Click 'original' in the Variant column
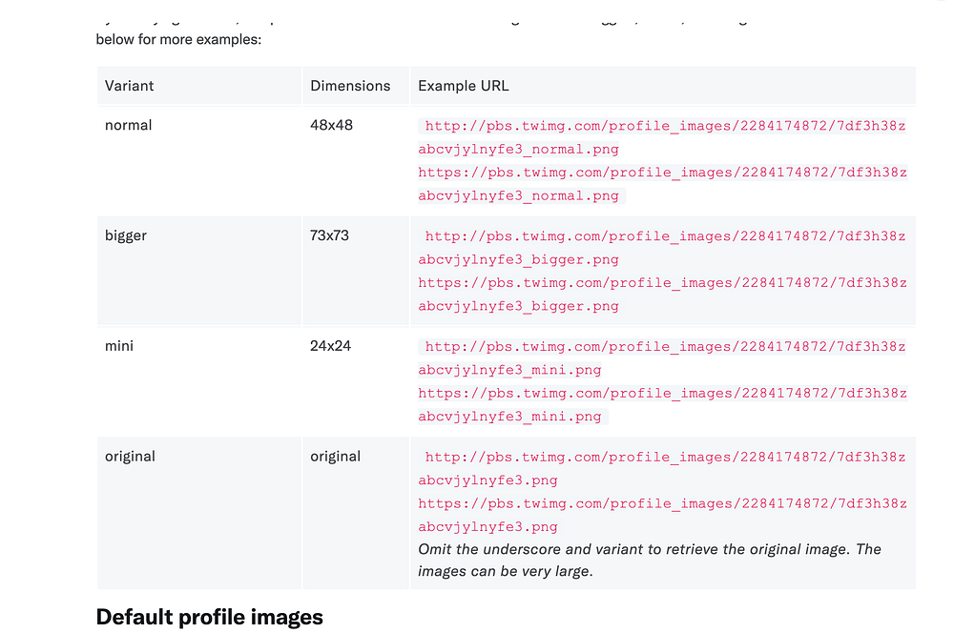 click(130, 457)
